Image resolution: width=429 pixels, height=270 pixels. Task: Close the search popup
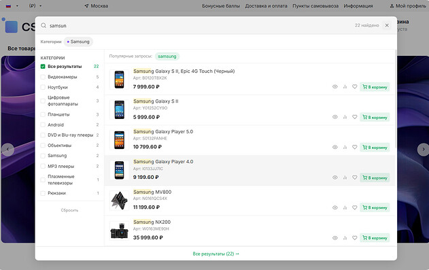click(x=387, y=25)
